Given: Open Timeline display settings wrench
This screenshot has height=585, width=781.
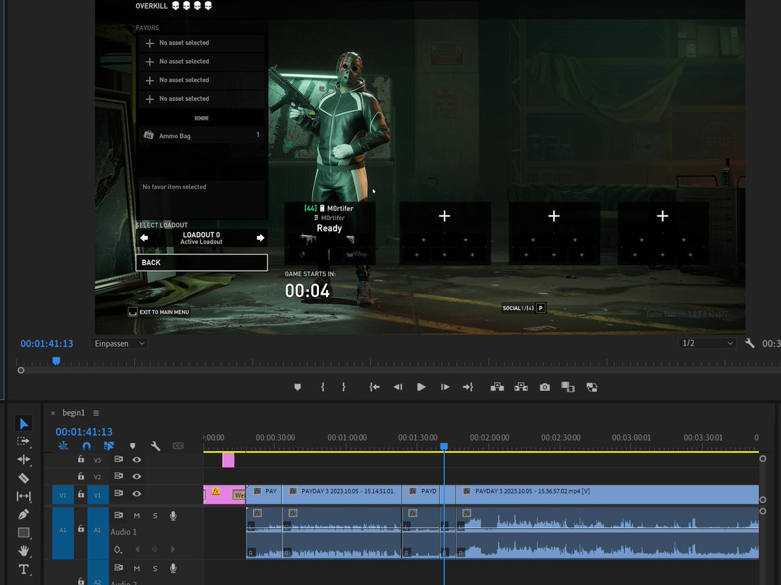Looking at the screenshot, I should click(x=155, y=446).
